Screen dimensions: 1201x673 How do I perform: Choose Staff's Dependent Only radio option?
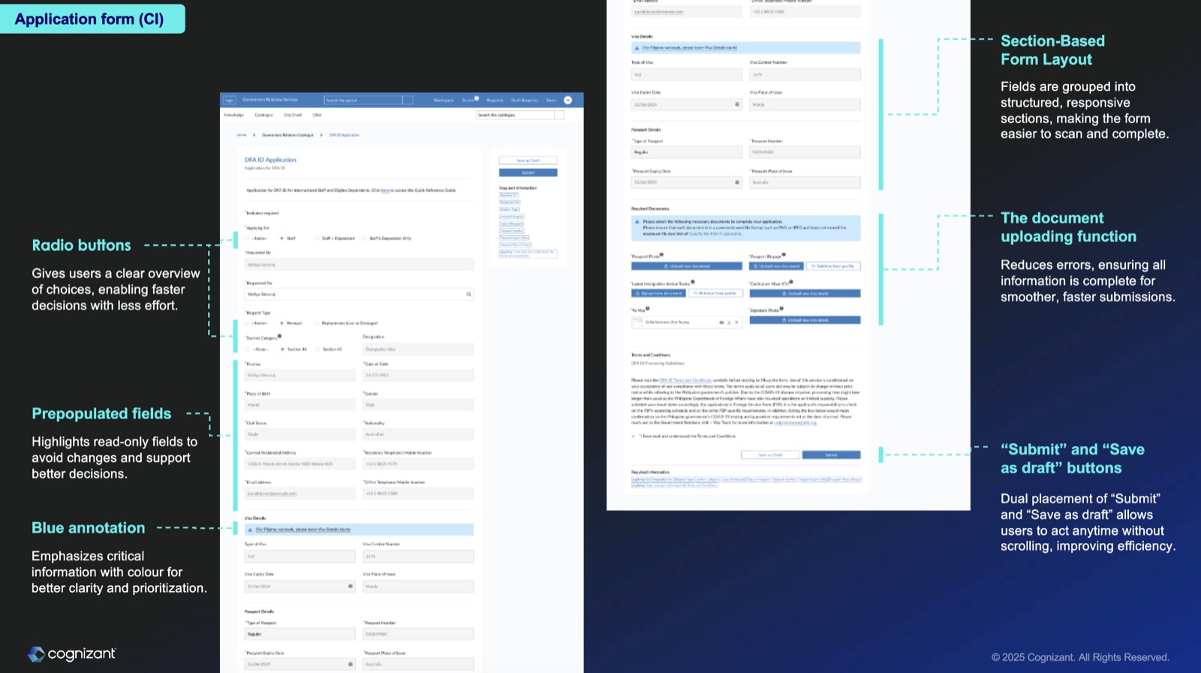click(x=365, y=238)
